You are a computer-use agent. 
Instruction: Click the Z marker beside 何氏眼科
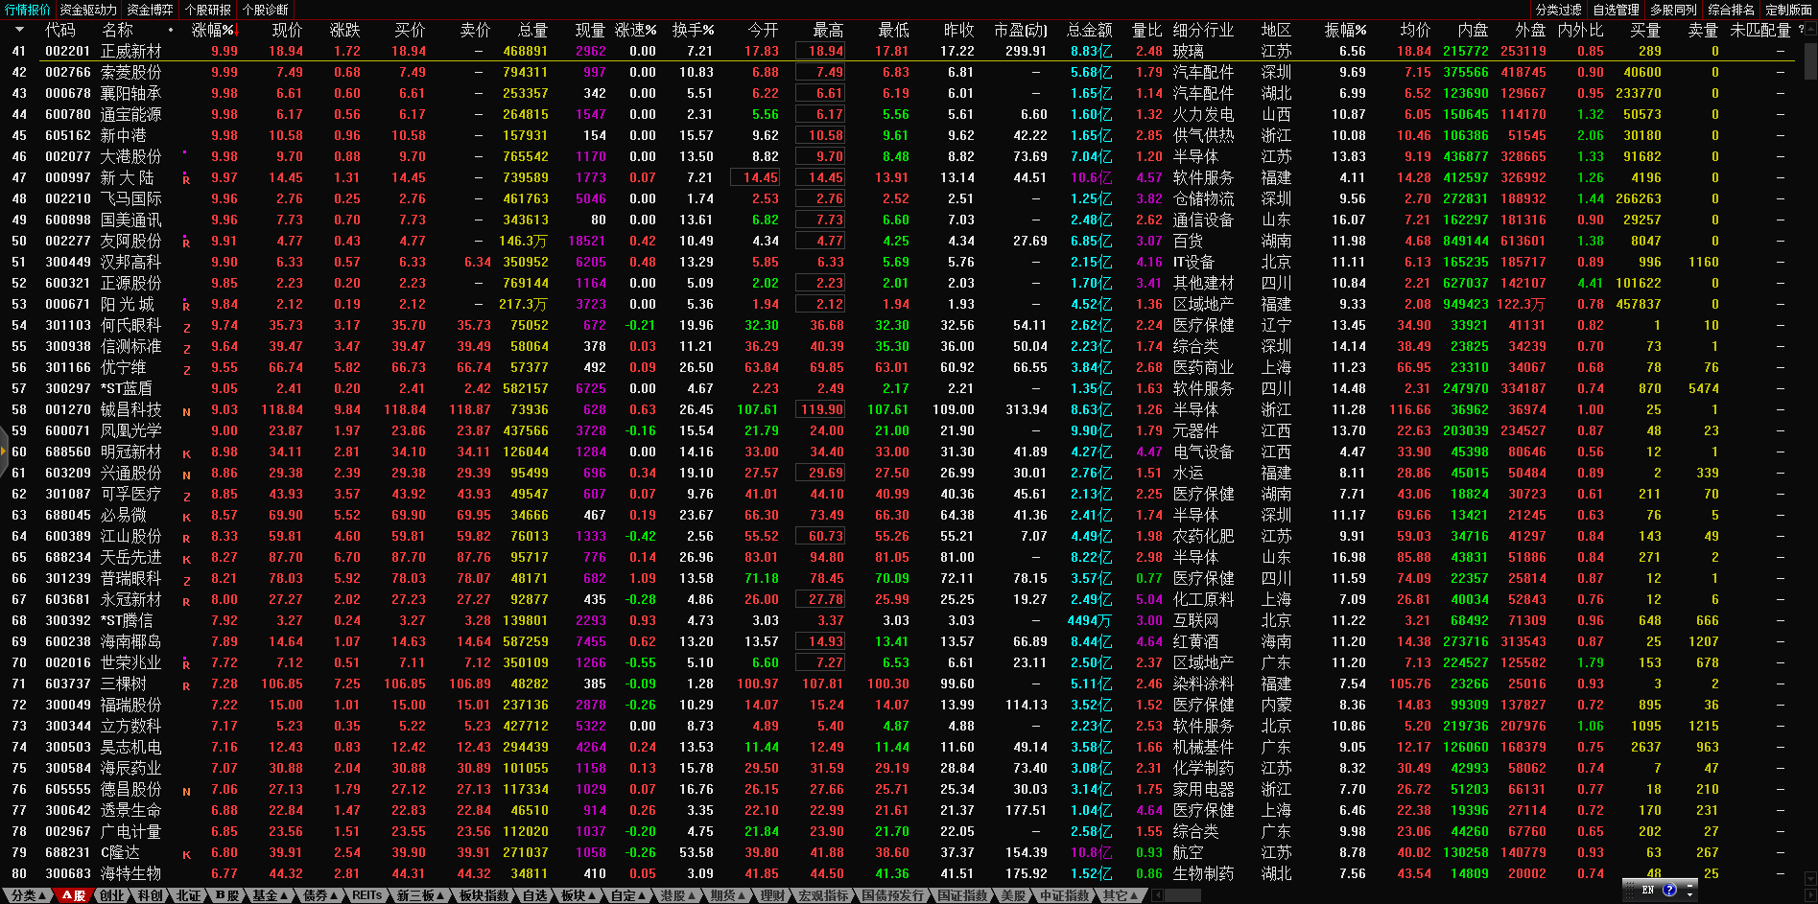click(x=186, y=327)
